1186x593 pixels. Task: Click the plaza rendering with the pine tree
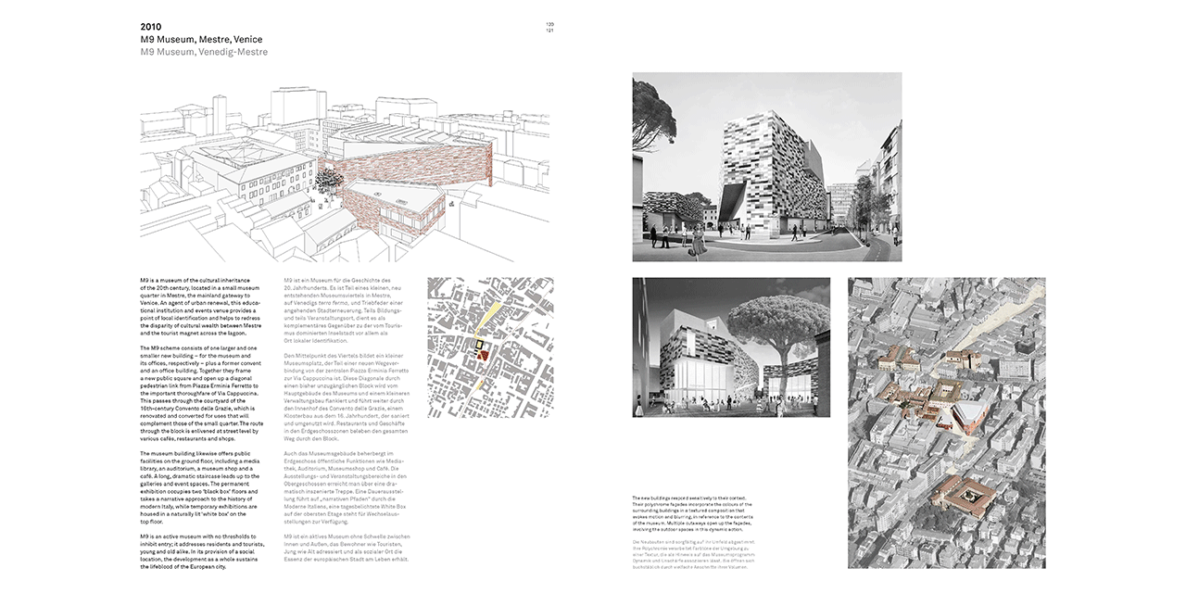click(x=731, y=347)
